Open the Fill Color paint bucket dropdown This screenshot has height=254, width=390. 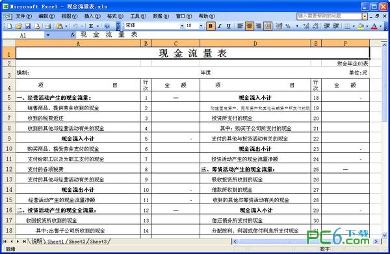367,26
